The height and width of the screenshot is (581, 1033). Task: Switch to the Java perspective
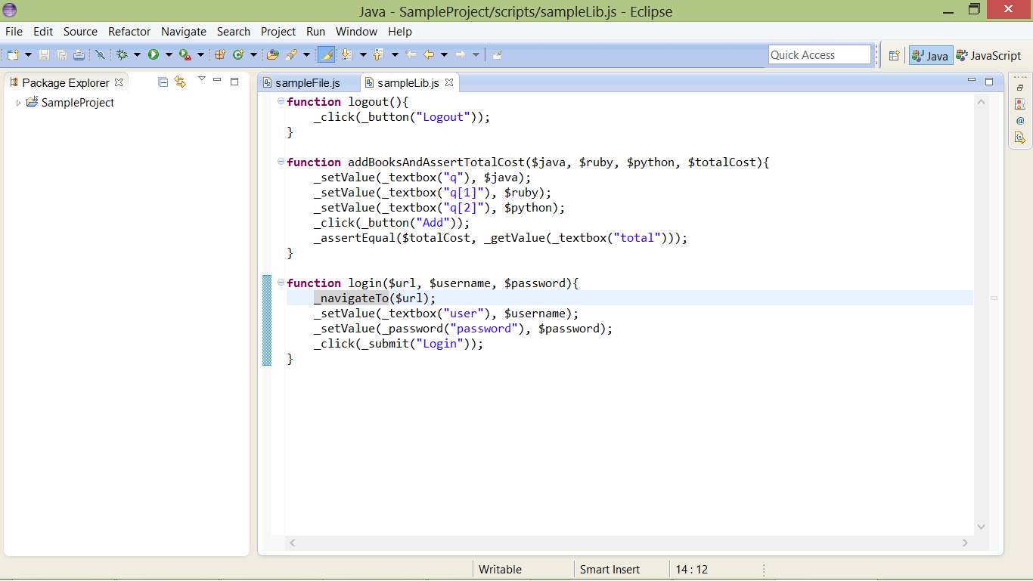[930, 54]
